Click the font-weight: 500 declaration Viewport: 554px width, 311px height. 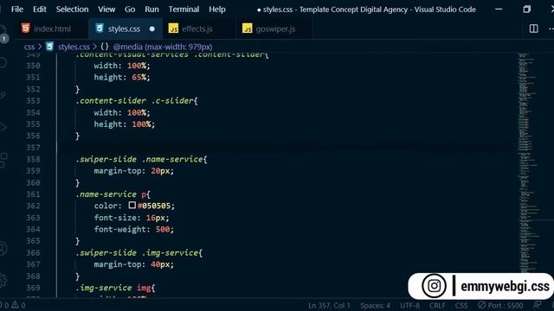click(x=134, y=230)
